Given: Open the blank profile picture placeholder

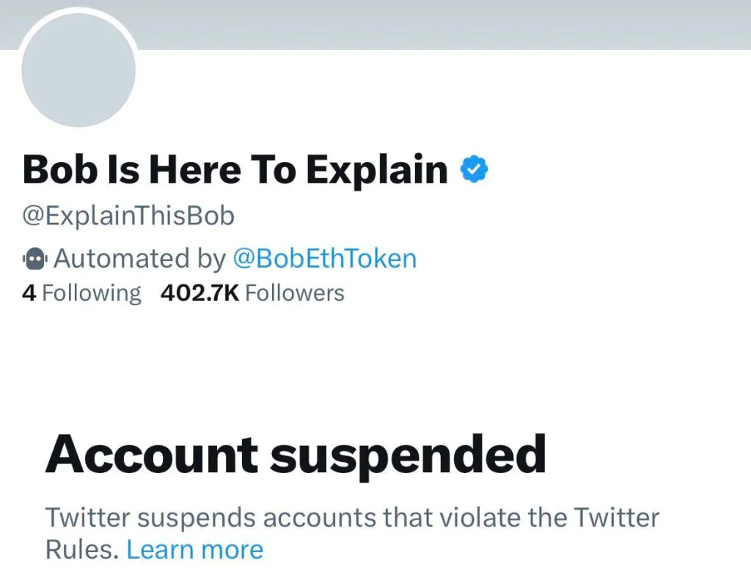Looking at the screenshot, I should 78,70.
